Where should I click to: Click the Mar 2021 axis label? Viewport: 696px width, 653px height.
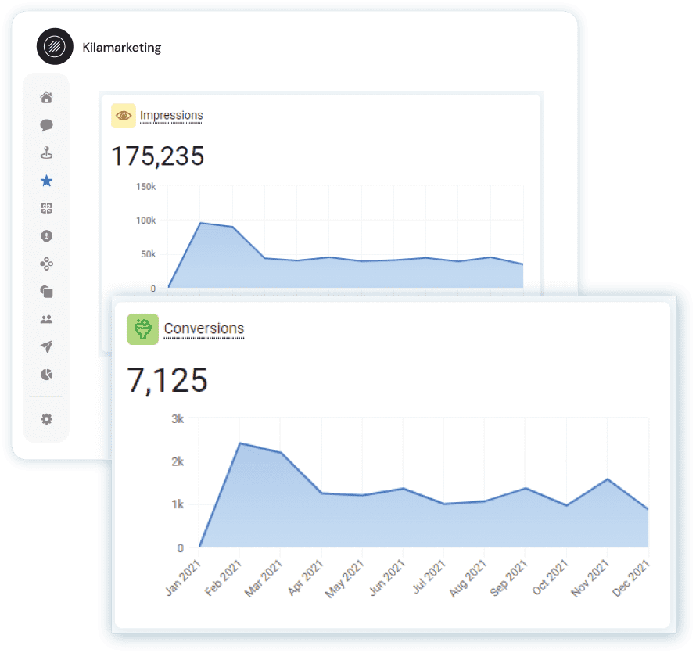click(264, 579)
